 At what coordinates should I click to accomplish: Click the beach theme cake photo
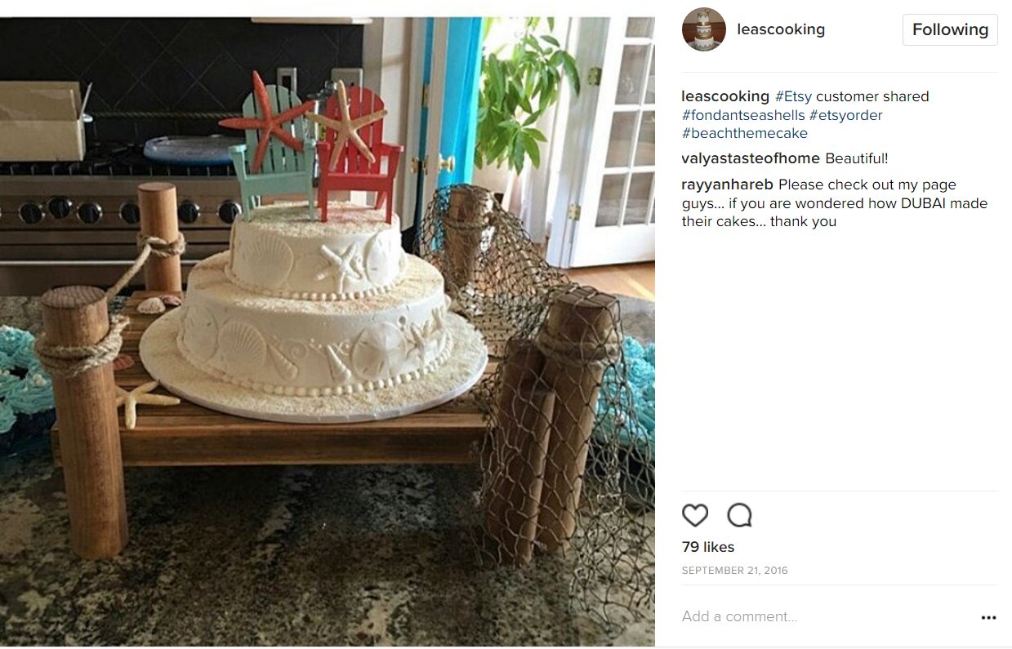[328, 331]
